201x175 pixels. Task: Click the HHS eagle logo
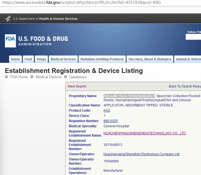[8, 19]
